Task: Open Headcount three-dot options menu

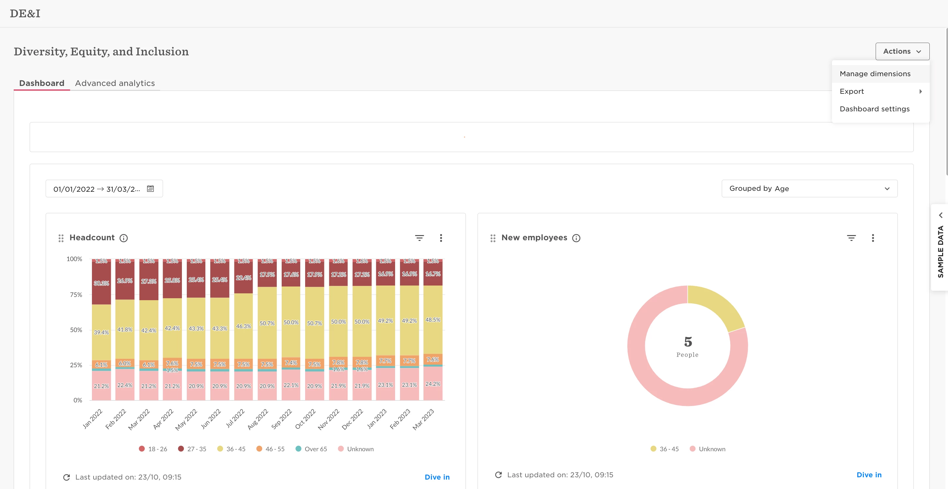Action: pyautogui.click(x=441, y=238)
